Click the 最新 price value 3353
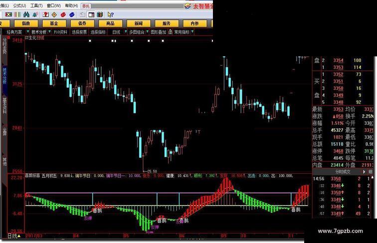Image resolution: width=377 pixels, height=243 pixels. click(x=338, y=109)
